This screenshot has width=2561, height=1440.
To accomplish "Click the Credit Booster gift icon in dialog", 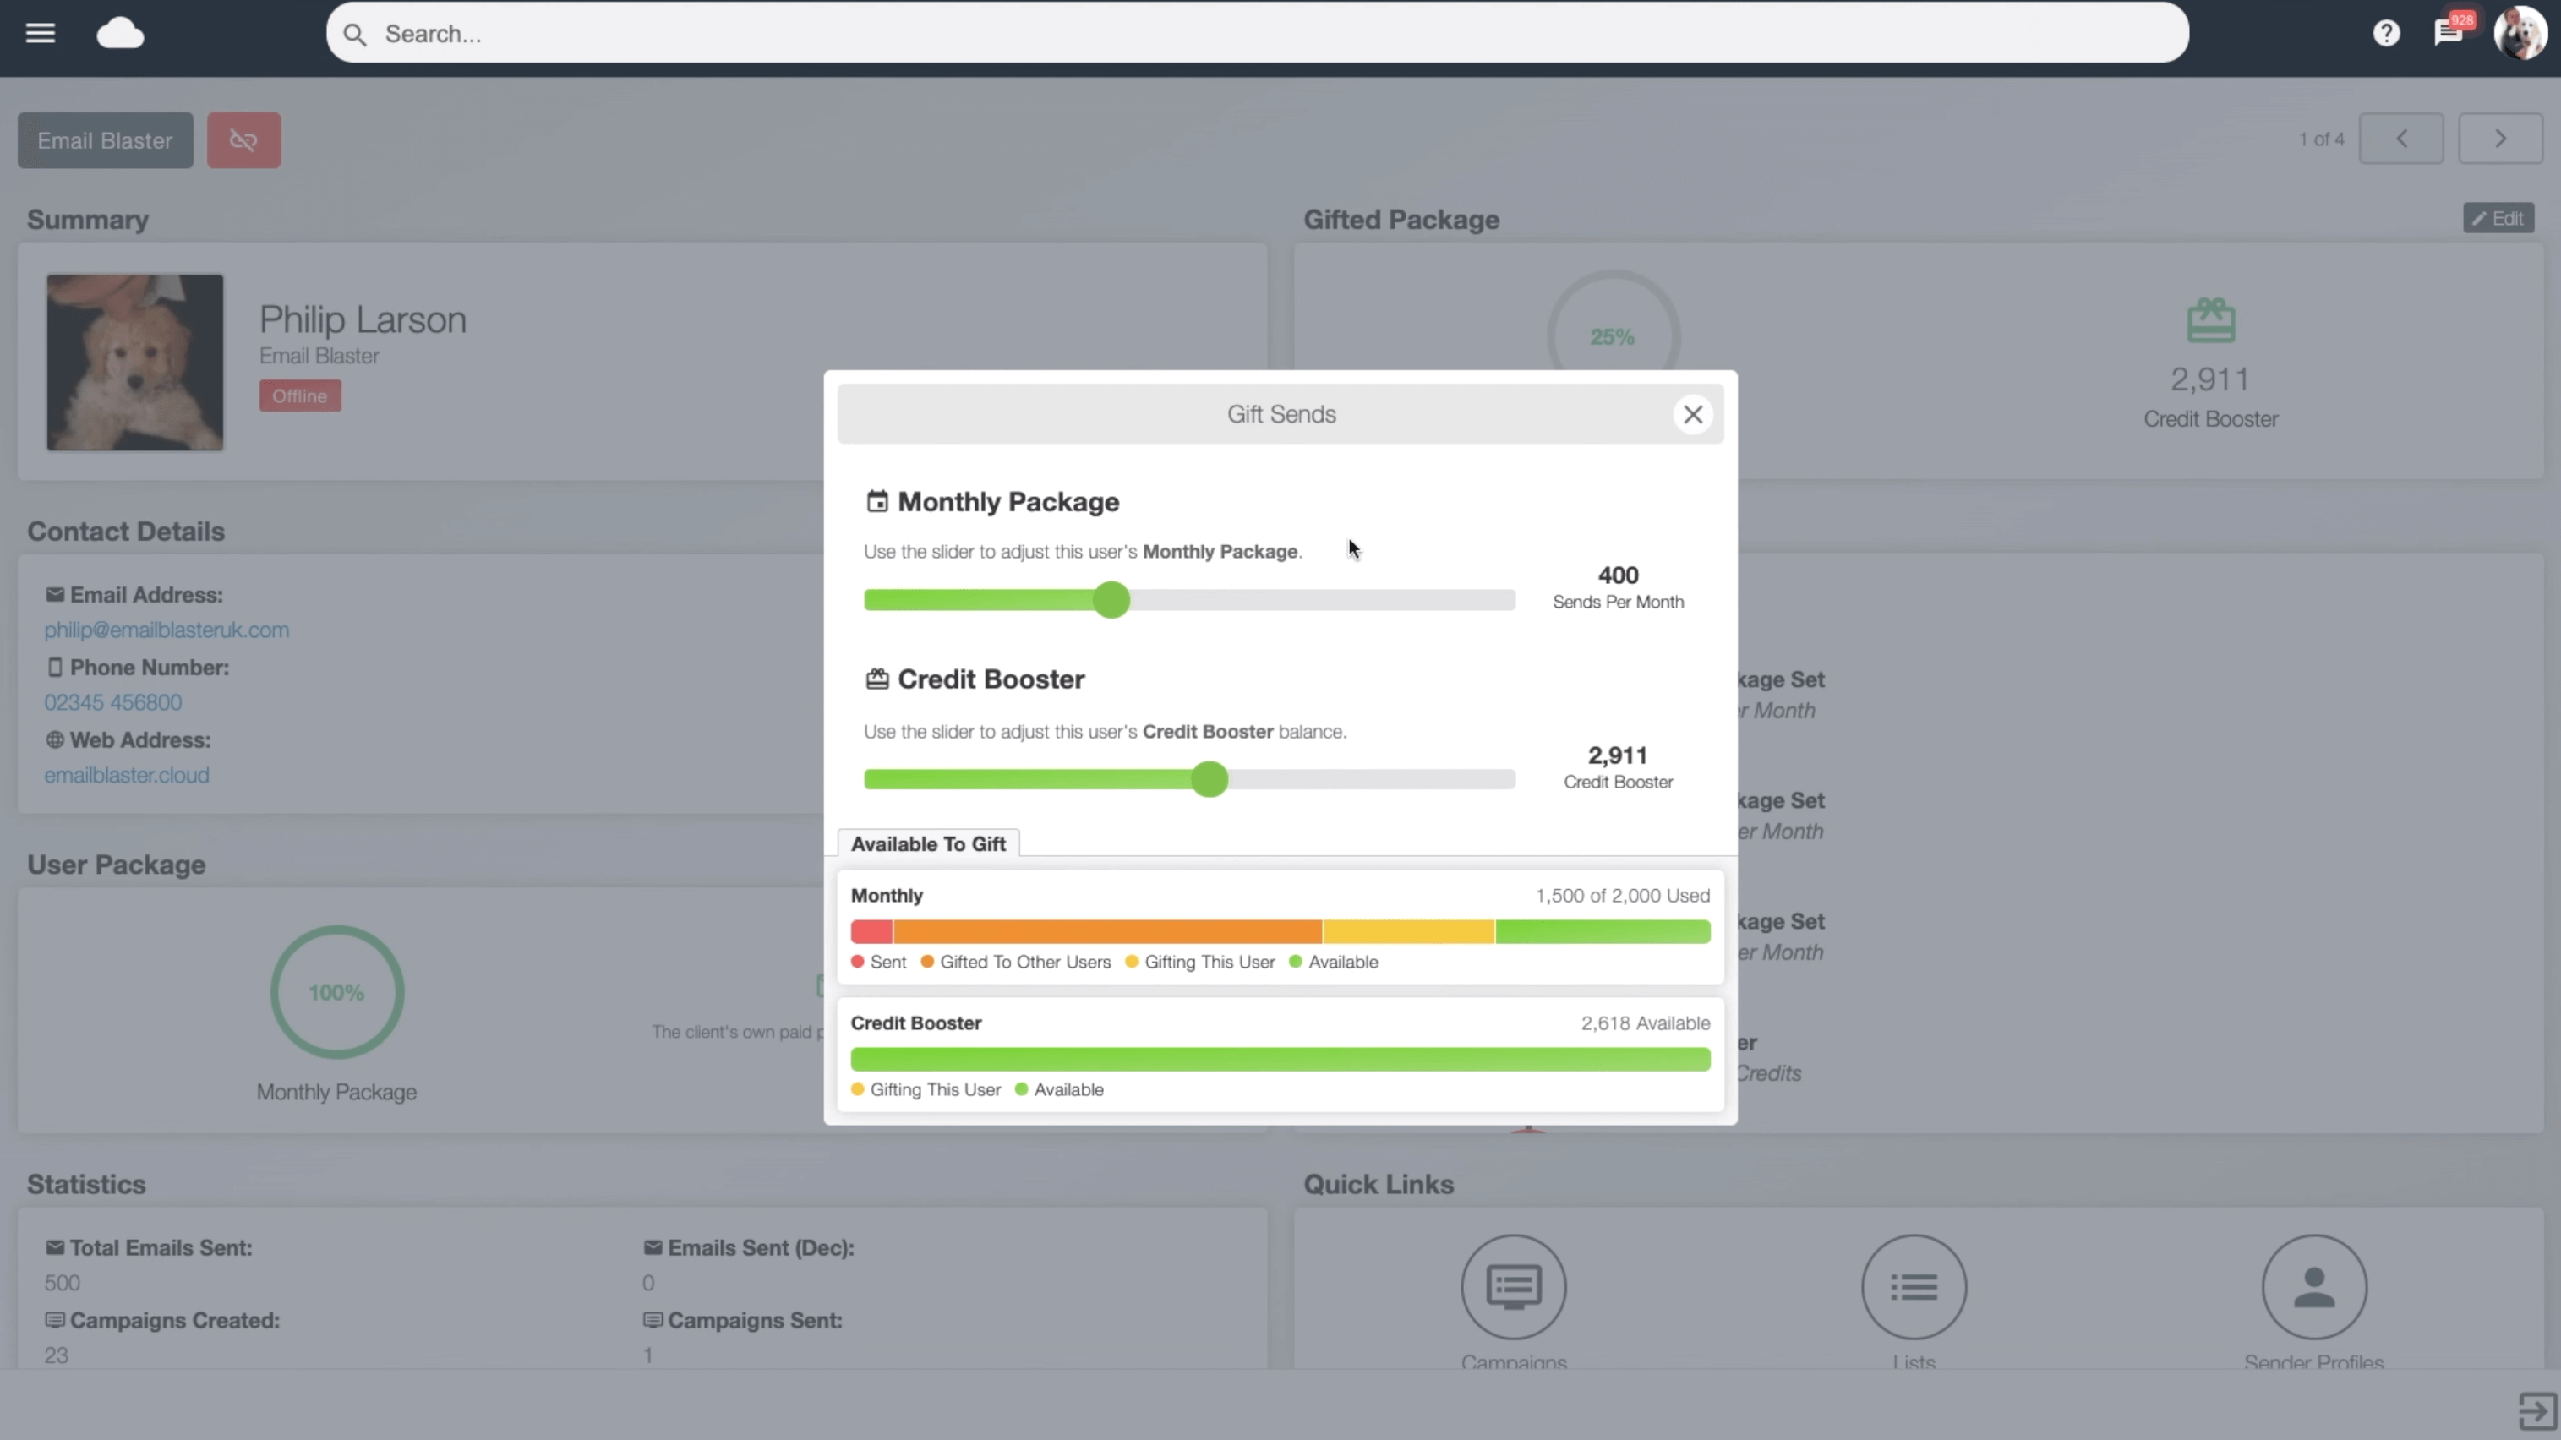I will 876,679.
